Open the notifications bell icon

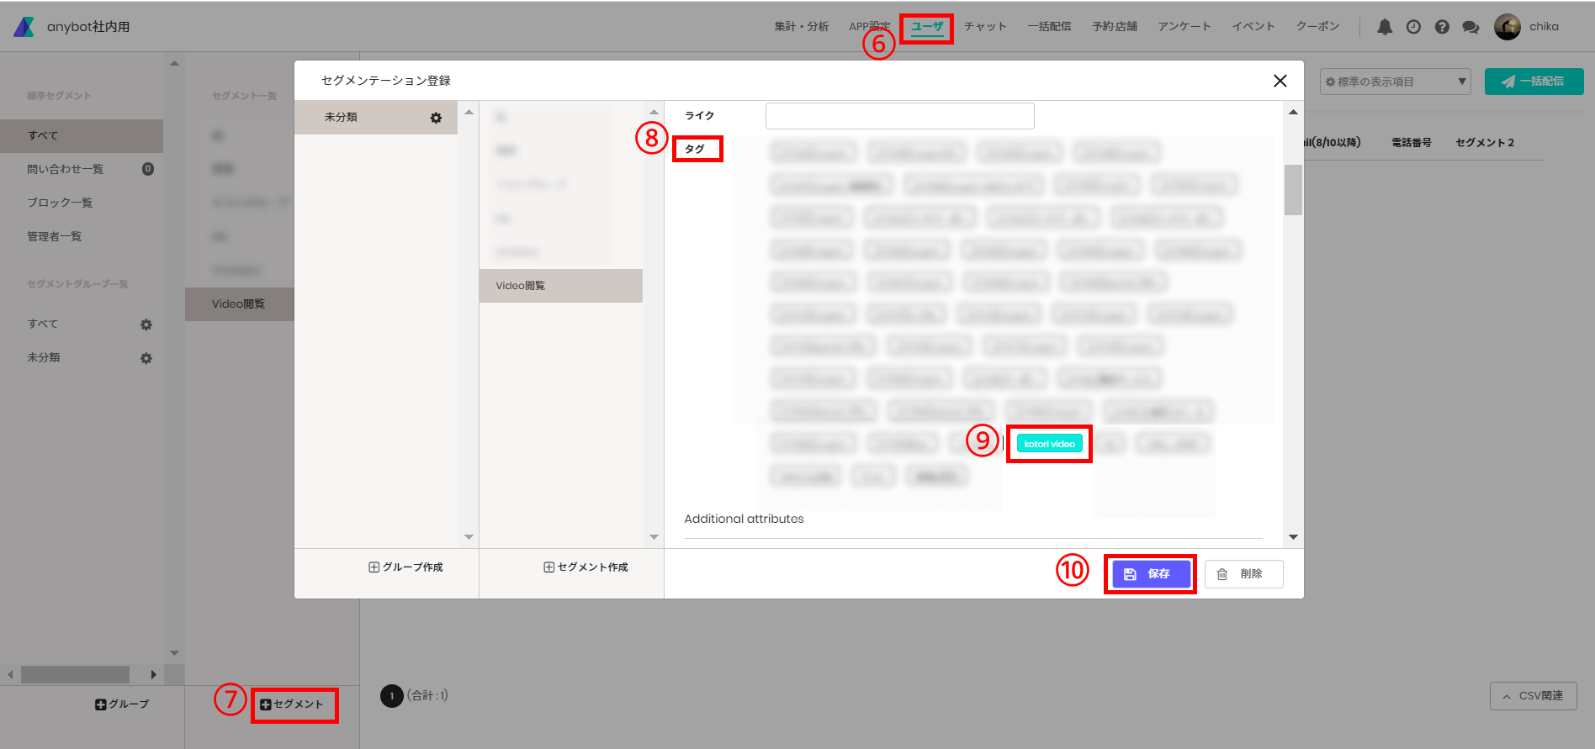1385,27
